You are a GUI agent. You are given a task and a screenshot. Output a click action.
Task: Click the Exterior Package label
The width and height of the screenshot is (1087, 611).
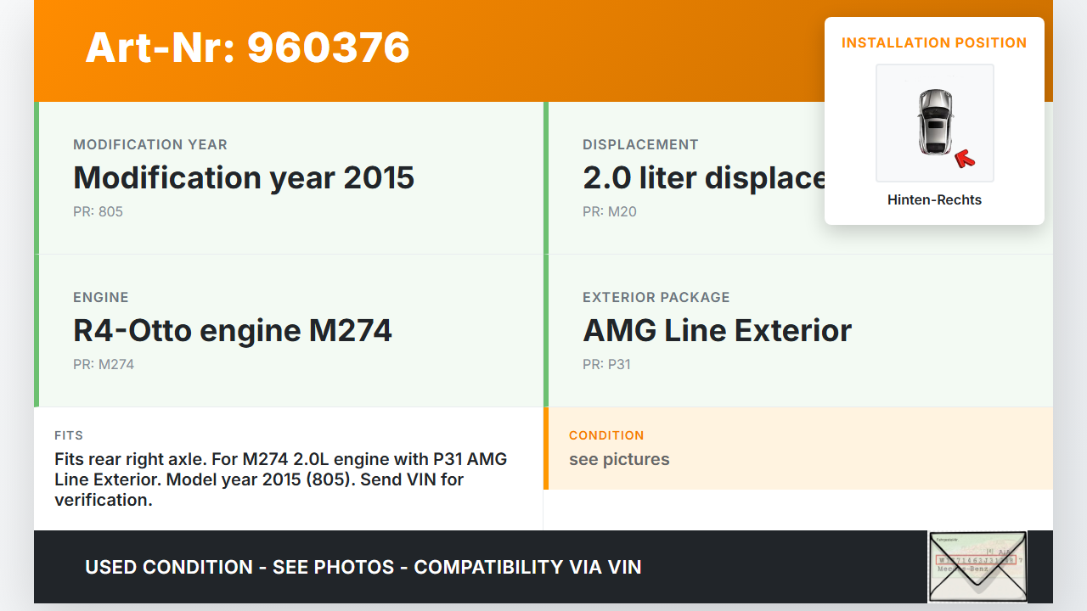click(x=656, y=297)
